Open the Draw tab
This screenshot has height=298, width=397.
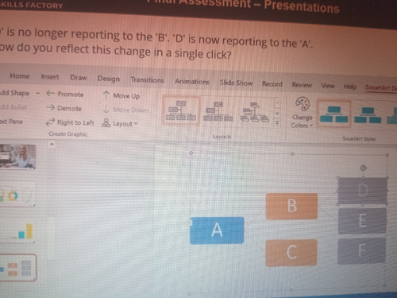tap(79, 78)
